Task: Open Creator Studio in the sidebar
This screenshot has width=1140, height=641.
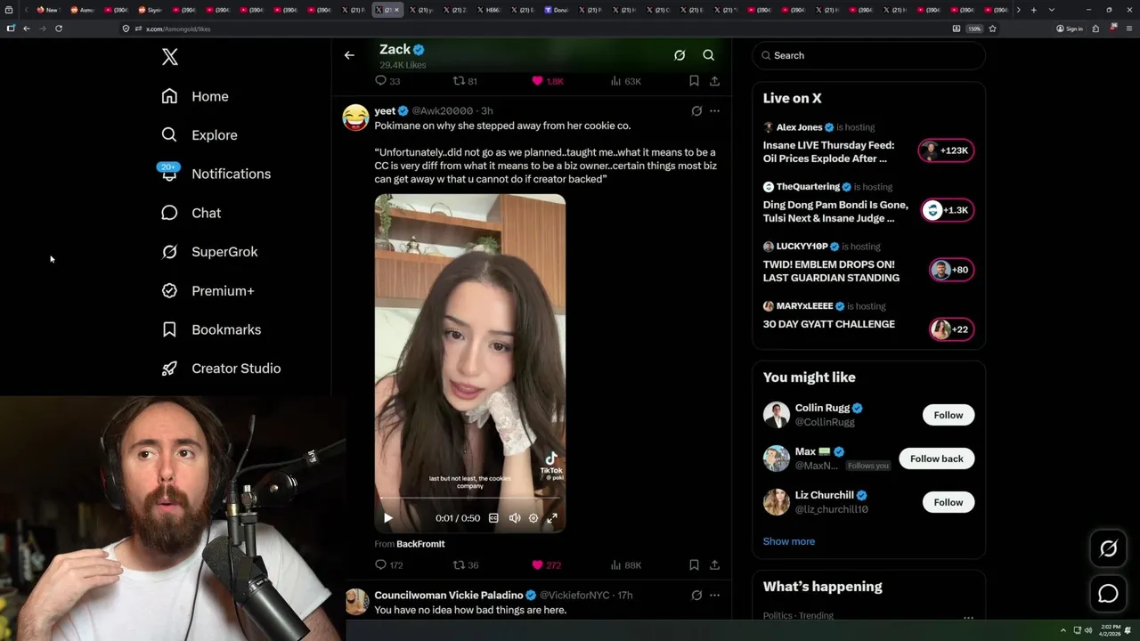Action: click(221, 369)
